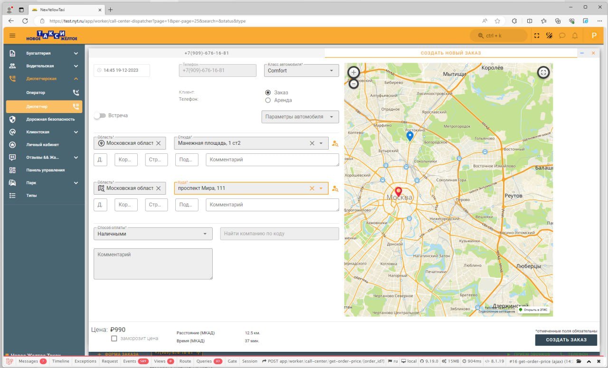Check the заморозит цена checkbox
Viewport: 608px width, 368px height.
(x=114, y=339)
